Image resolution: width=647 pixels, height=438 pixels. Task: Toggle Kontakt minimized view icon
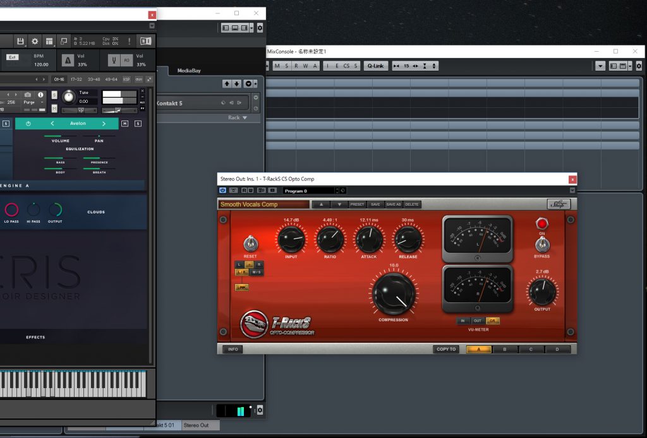[64, 41]
